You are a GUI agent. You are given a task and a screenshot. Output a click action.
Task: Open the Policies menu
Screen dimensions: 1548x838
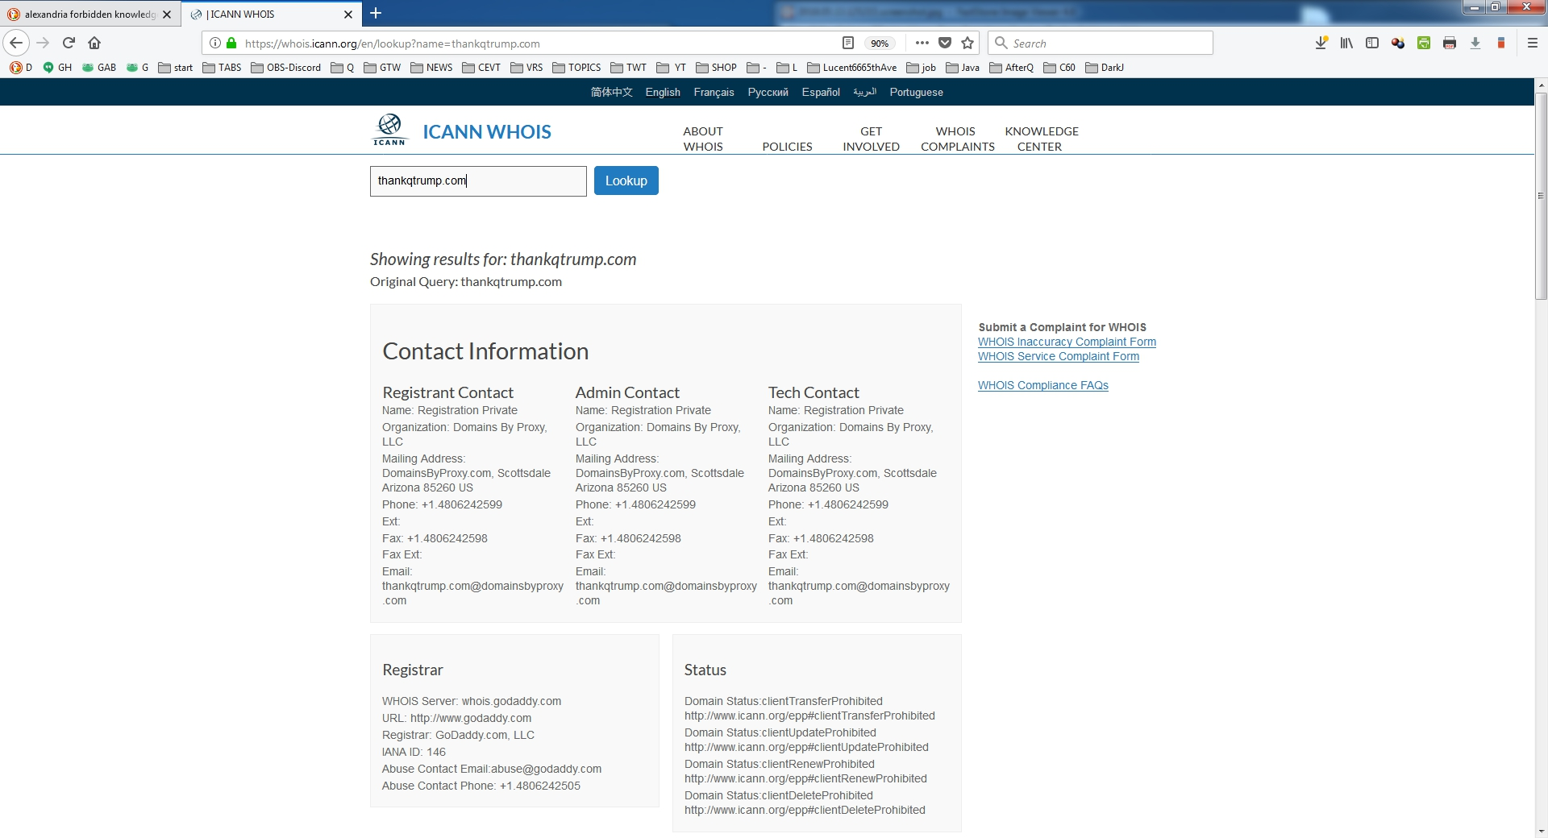coord(787,146)
